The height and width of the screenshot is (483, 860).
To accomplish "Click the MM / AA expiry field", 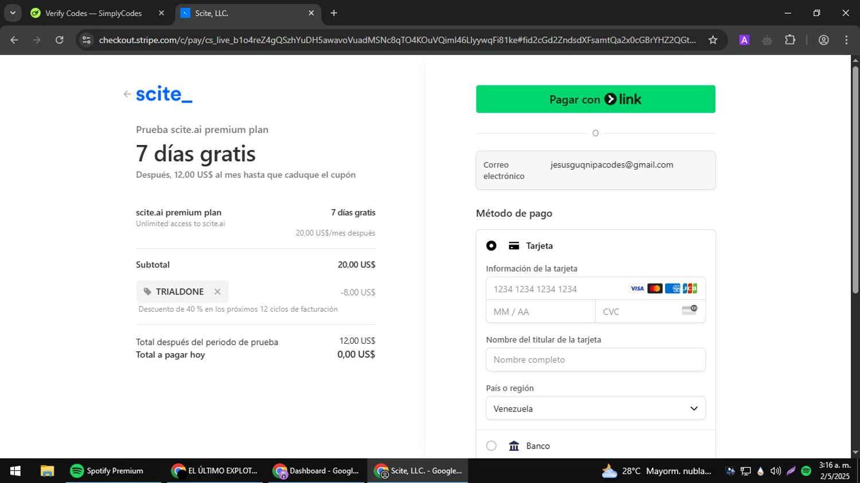I will (541, 312).
